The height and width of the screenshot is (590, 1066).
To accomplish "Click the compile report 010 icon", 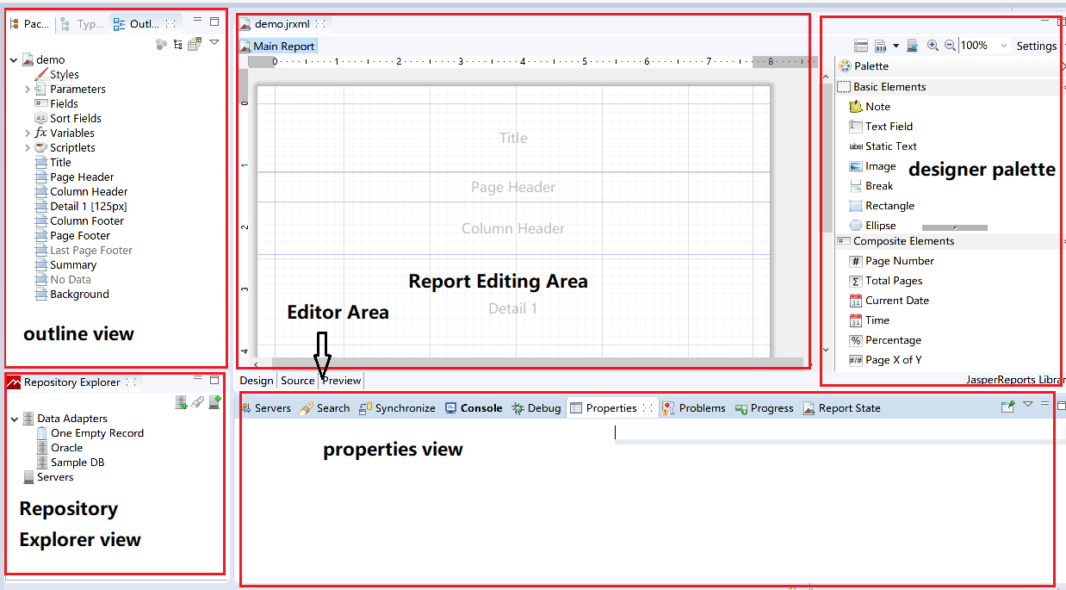I will point(881,46).
